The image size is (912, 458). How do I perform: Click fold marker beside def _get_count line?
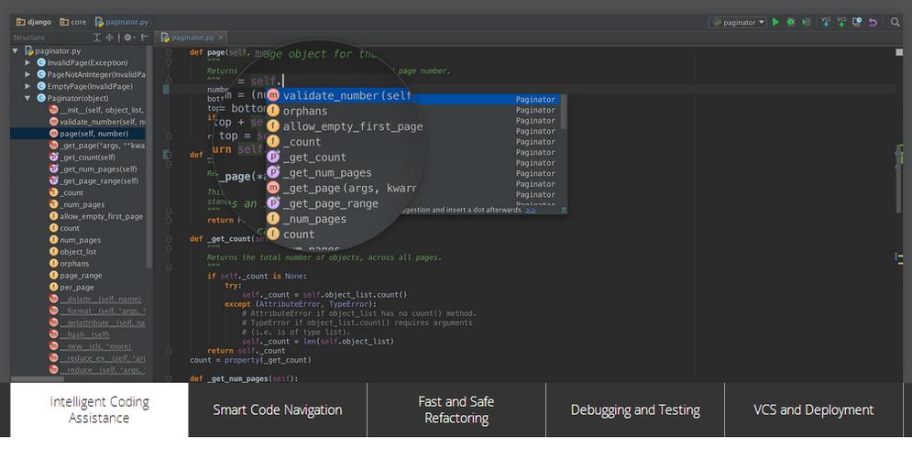(x=168, y=238)
